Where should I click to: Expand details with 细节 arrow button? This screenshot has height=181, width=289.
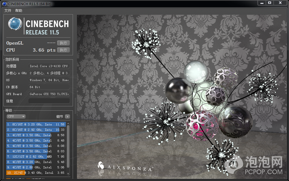pos(68,117)
